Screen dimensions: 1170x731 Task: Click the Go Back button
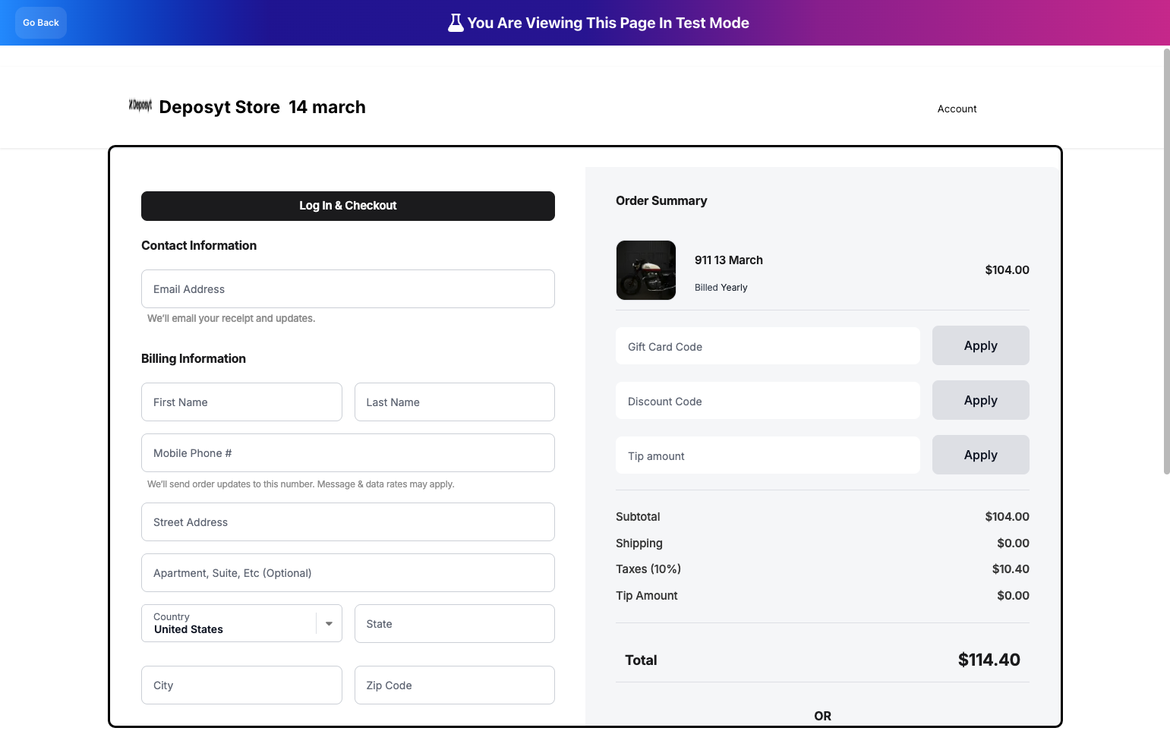pos(41,23)
